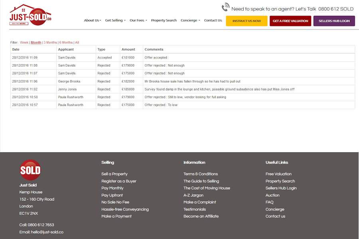Open the A-Z Jargon link
Viewport: 359px width, 239px height.
(x=193, y=195)
